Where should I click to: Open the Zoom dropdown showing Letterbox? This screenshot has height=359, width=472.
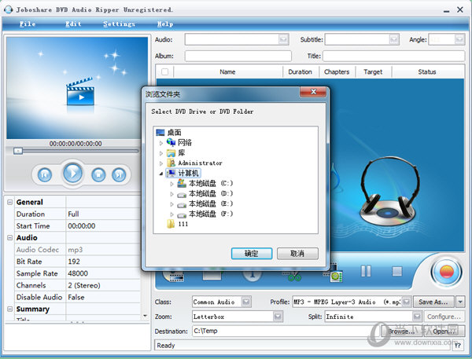pyautogui.click(x=278, y=317)
